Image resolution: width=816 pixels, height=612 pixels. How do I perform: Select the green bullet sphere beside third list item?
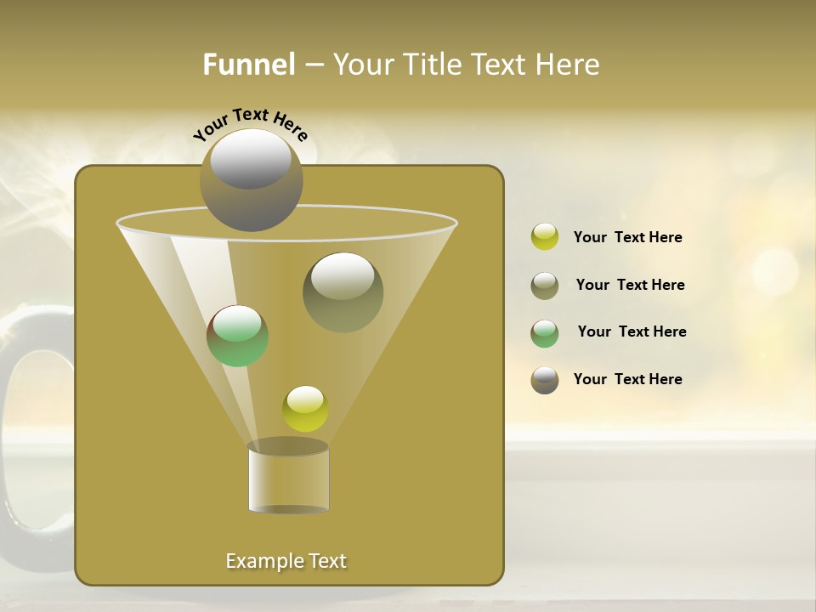tap(544, 333)
